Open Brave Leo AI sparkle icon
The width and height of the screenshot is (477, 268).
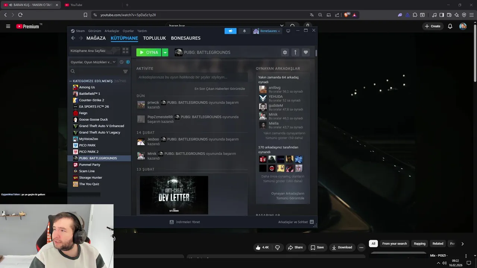pos(457,15)
